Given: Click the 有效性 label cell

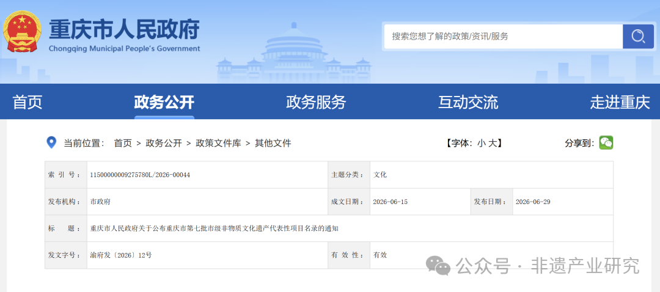Looking at the screenshot, I should [349, 255].
